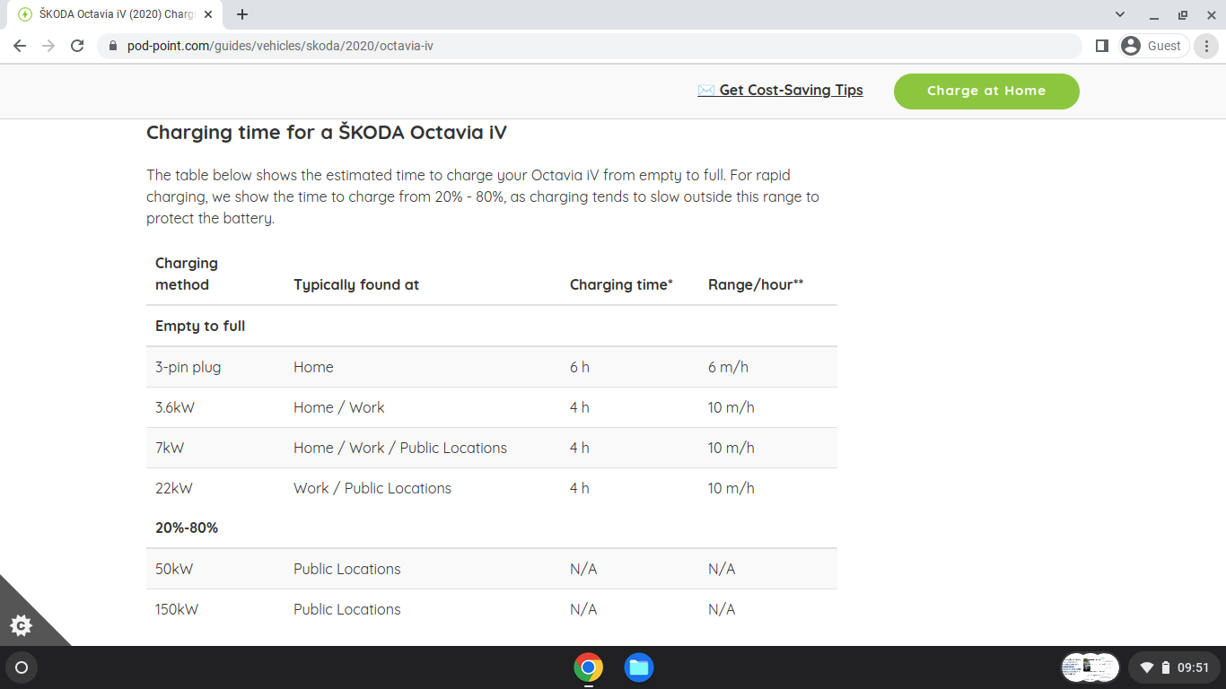Click the Charge at Home button
Image resolution: width=1226 pixels, height=689 pixels.
click(x=986, y=91)
